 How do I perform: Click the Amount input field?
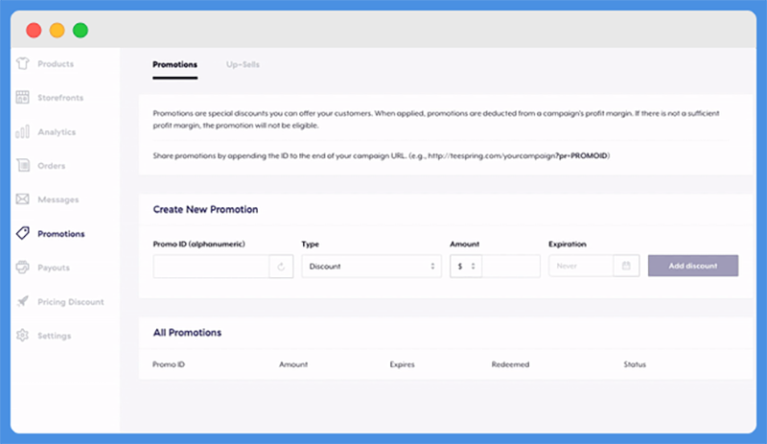511,267
